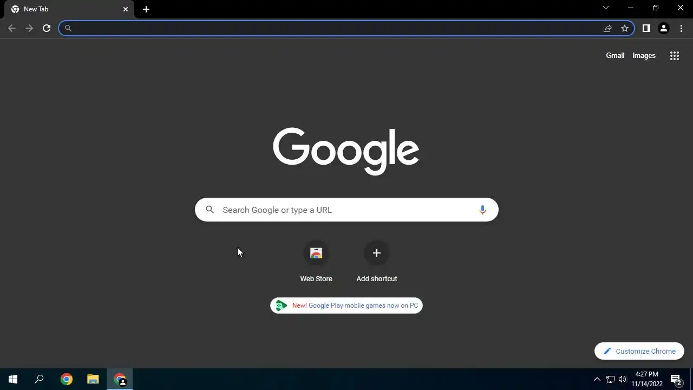Switch to the active Chrome profile taskbar window
This screenshot has height=390, width=693.
click(x=120, y=379)
